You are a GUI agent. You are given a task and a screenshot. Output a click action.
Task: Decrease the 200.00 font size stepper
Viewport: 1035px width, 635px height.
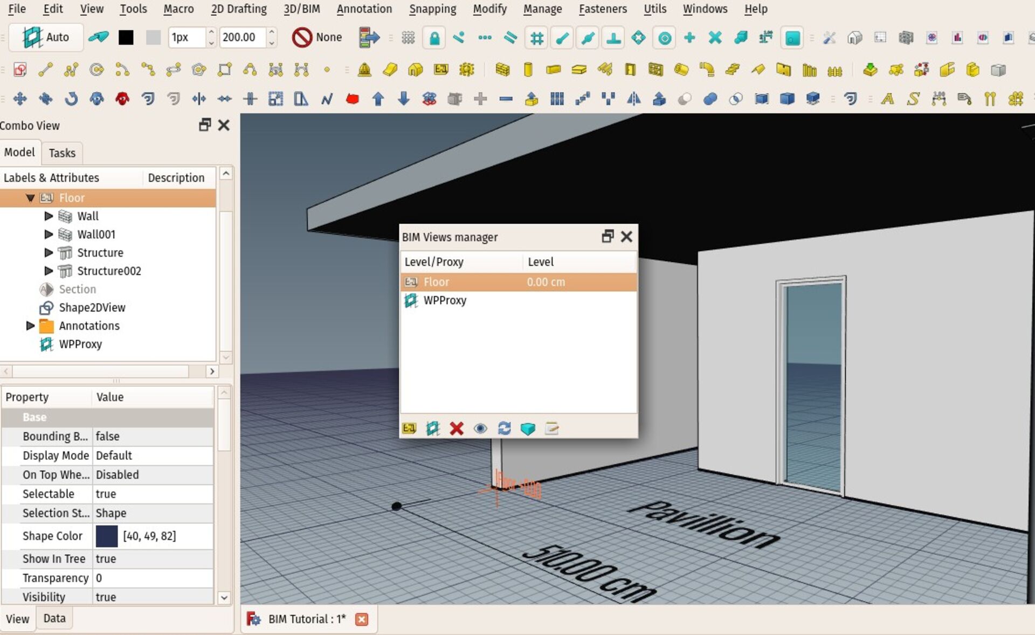(272, 43)
